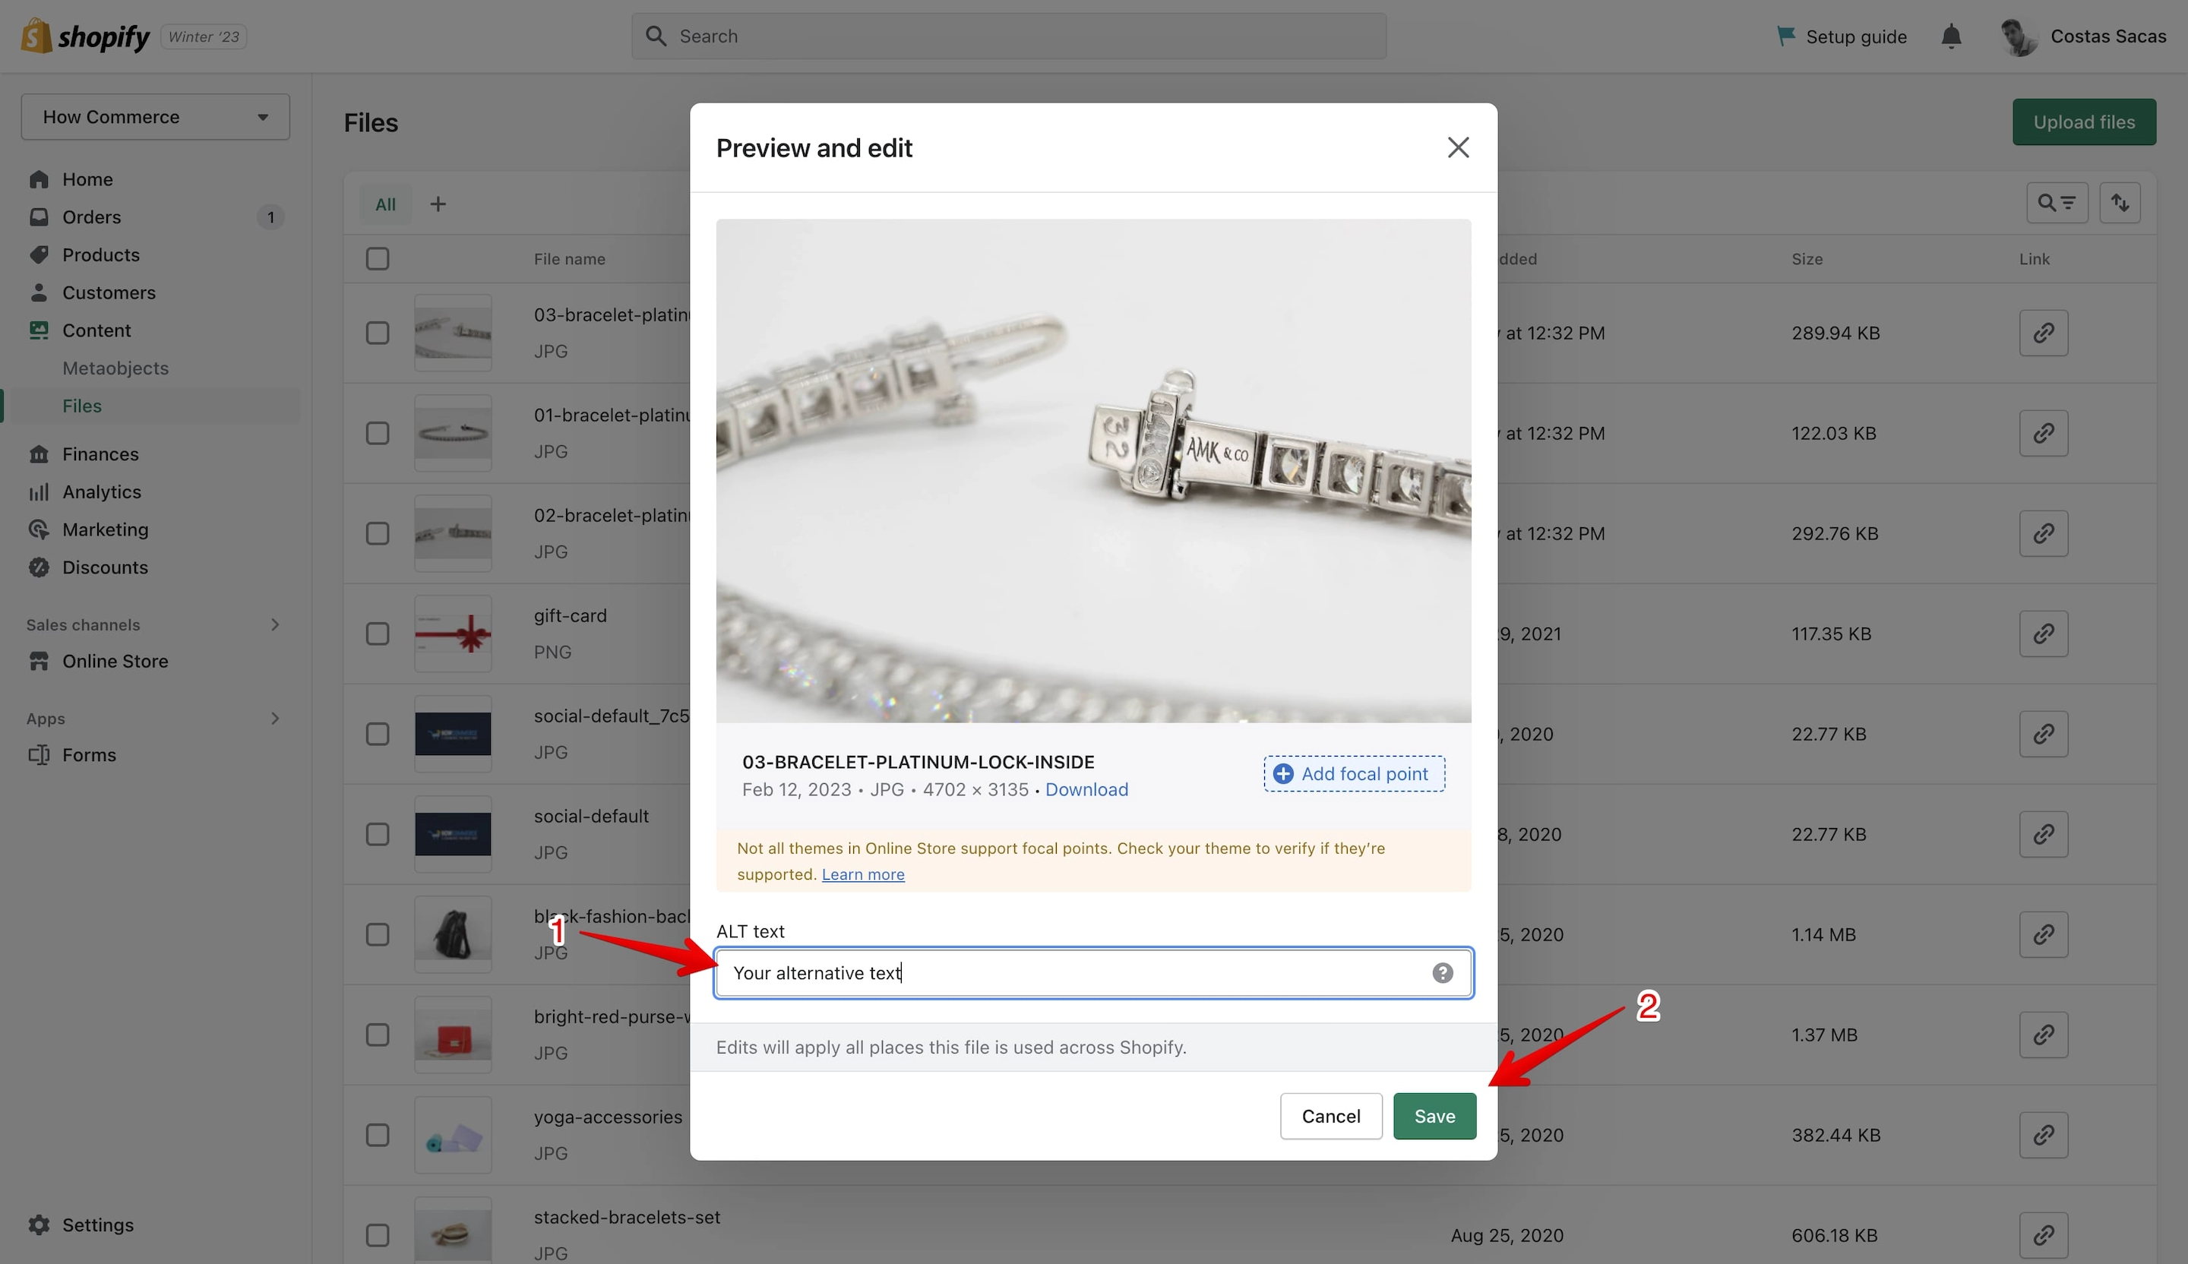Open Metaobjects in the sidebar
The height and width of the screenshot is (1264, 2188).
(x=115, y=368)
